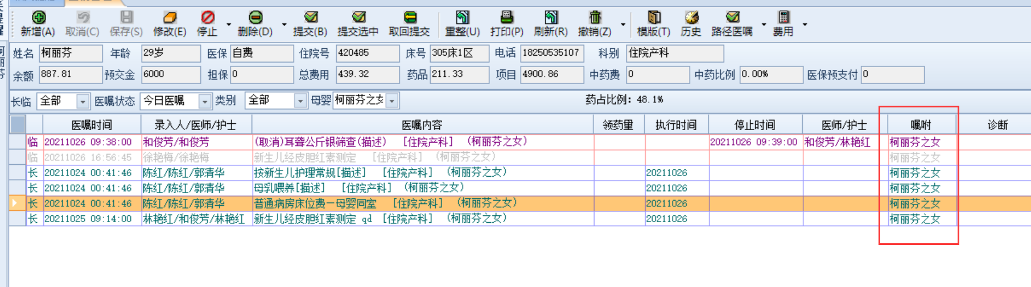Click the 总费用 field 439.32

click(368, 74)
